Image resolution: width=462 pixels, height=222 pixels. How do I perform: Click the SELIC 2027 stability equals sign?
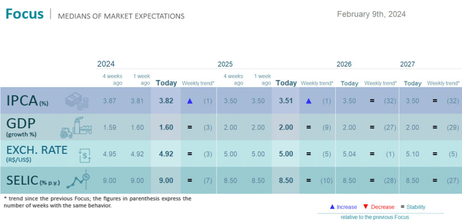(x=435, y=180)
